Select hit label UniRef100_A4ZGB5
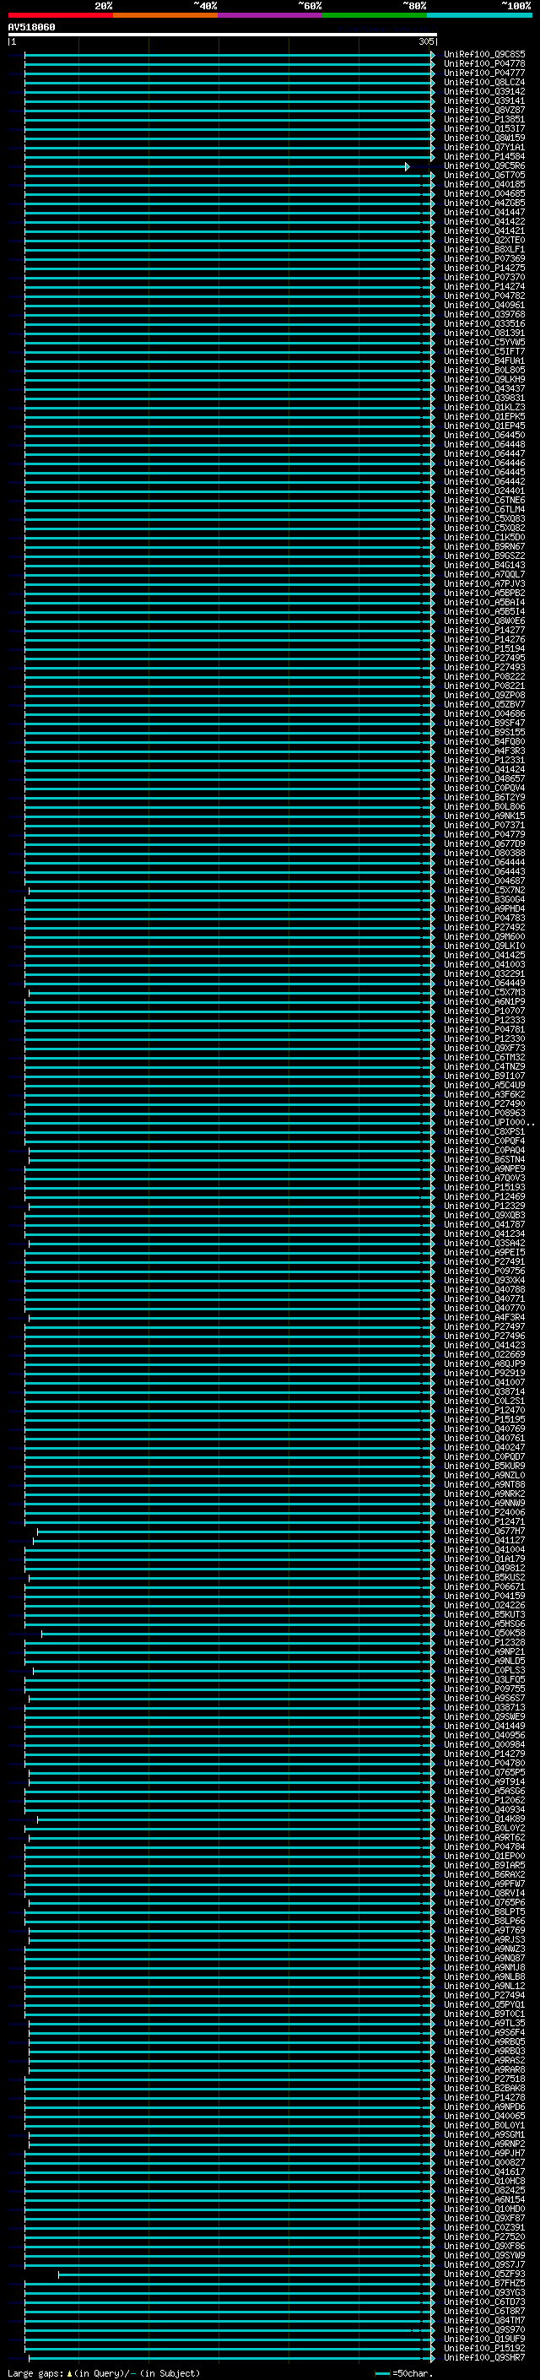The height and width of the screenshot is (2380, 540). click(x=483, y=203)
